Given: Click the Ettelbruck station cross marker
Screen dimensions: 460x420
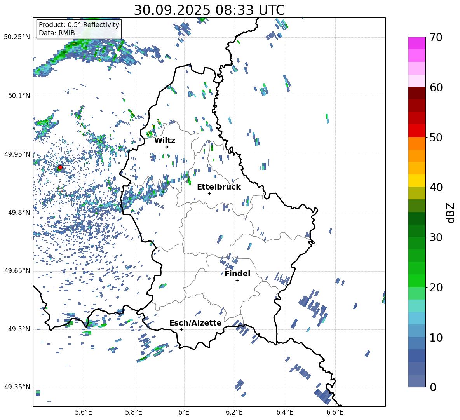Looking at the screenshot, I should (209, 193).
